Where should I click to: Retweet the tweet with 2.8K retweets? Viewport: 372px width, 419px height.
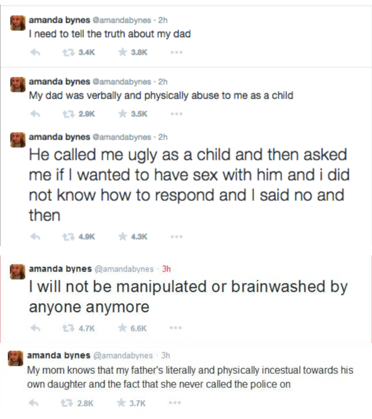tap(66, 403)
